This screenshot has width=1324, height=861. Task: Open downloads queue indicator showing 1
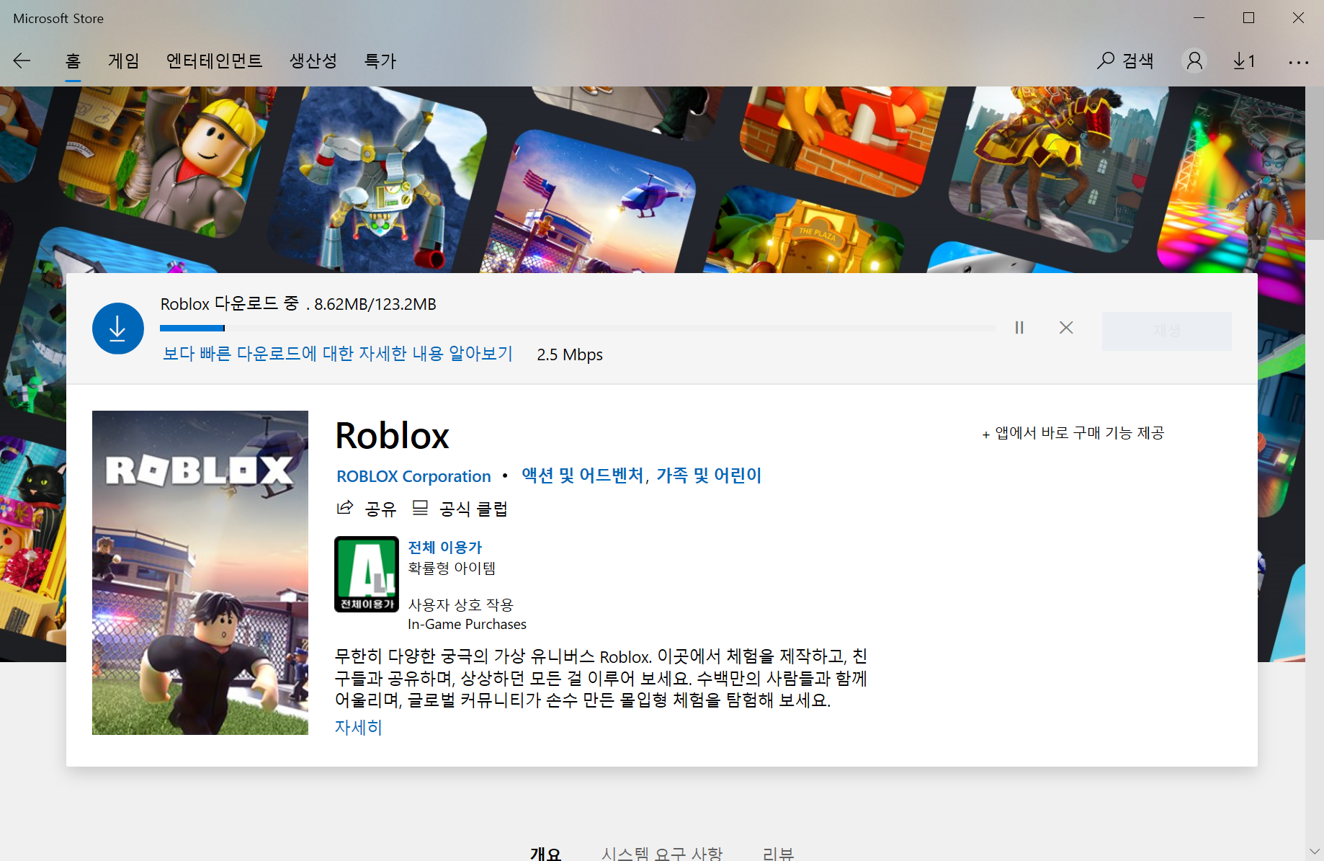pyautogui.click(x=1244, y=61)
